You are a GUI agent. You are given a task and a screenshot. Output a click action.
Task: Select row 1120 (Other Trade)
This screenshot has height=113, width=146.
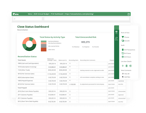pyautogui.click(x=24, y=70)
